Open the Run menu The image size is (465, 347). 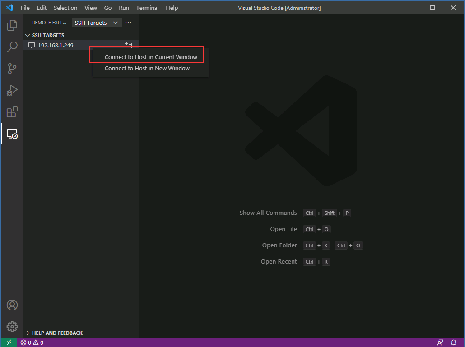tap(124, 8)
